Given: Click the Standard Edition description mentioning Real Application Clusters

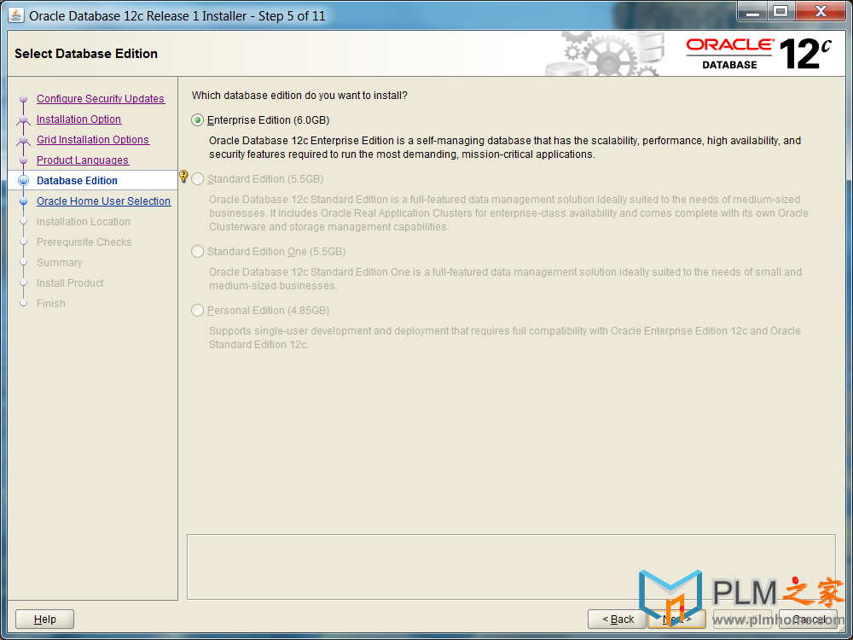Looking at the screenshot, I should pos(508,213).
